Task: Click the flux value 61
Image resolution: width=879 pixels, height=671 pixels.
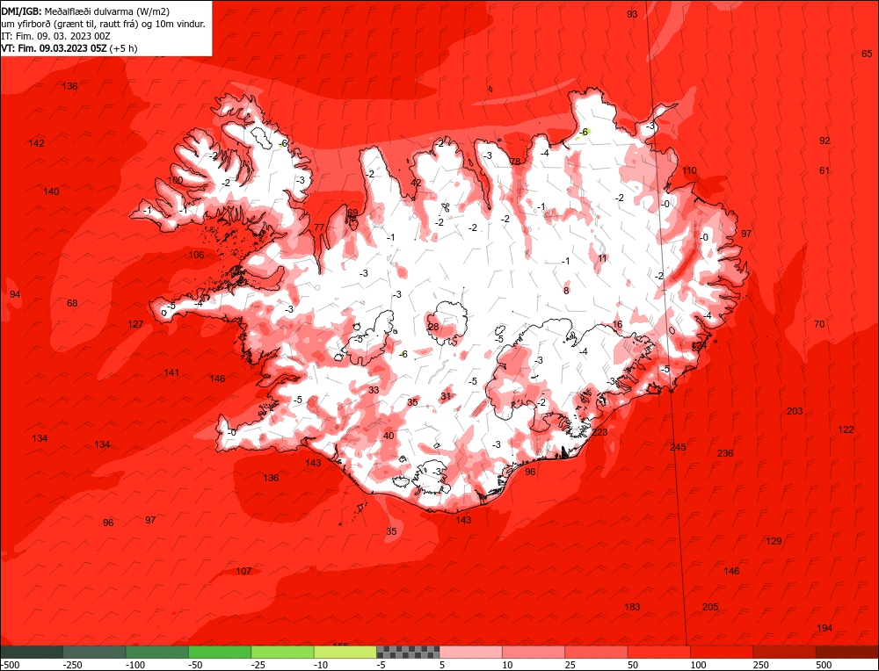Action: pos(825,170)
